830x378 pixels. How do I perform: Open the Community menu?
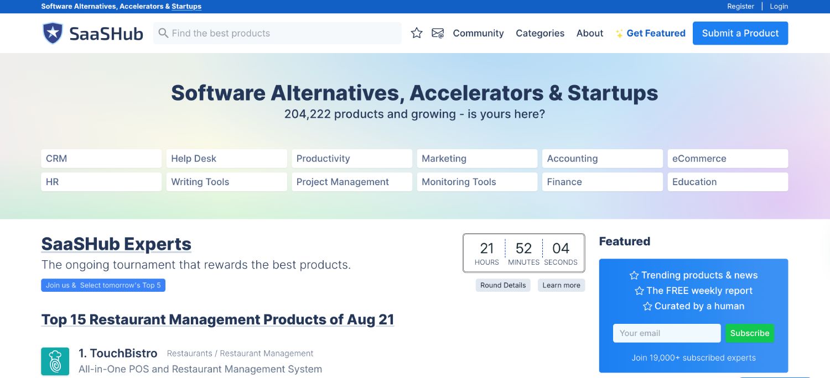[478, 33]
